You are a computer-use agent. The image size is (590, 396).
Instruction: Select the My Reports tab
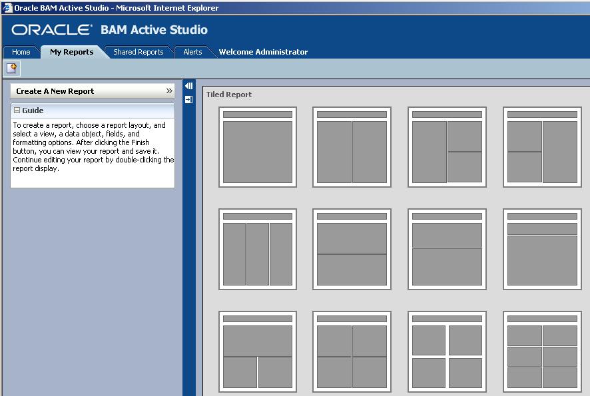click(71, 52)
